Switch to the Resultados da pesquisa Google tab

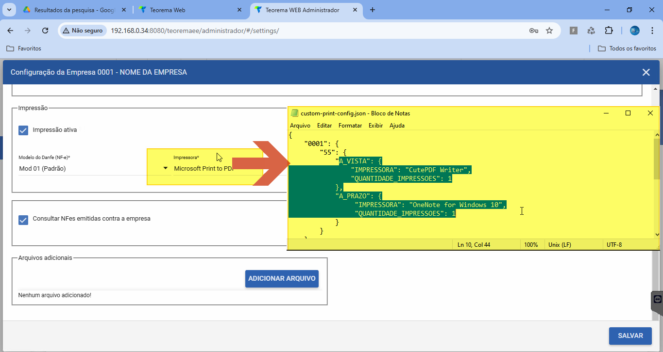pos(73,10)
